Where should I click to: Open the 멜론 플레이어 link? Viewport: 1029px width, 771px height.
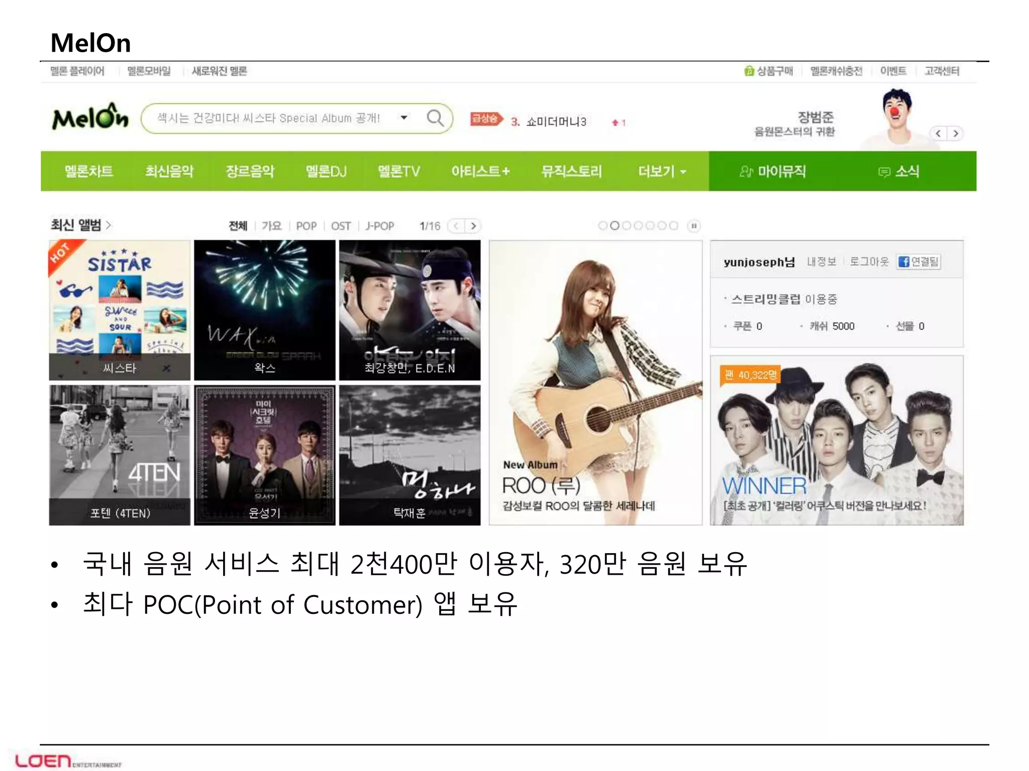(77, 71)
